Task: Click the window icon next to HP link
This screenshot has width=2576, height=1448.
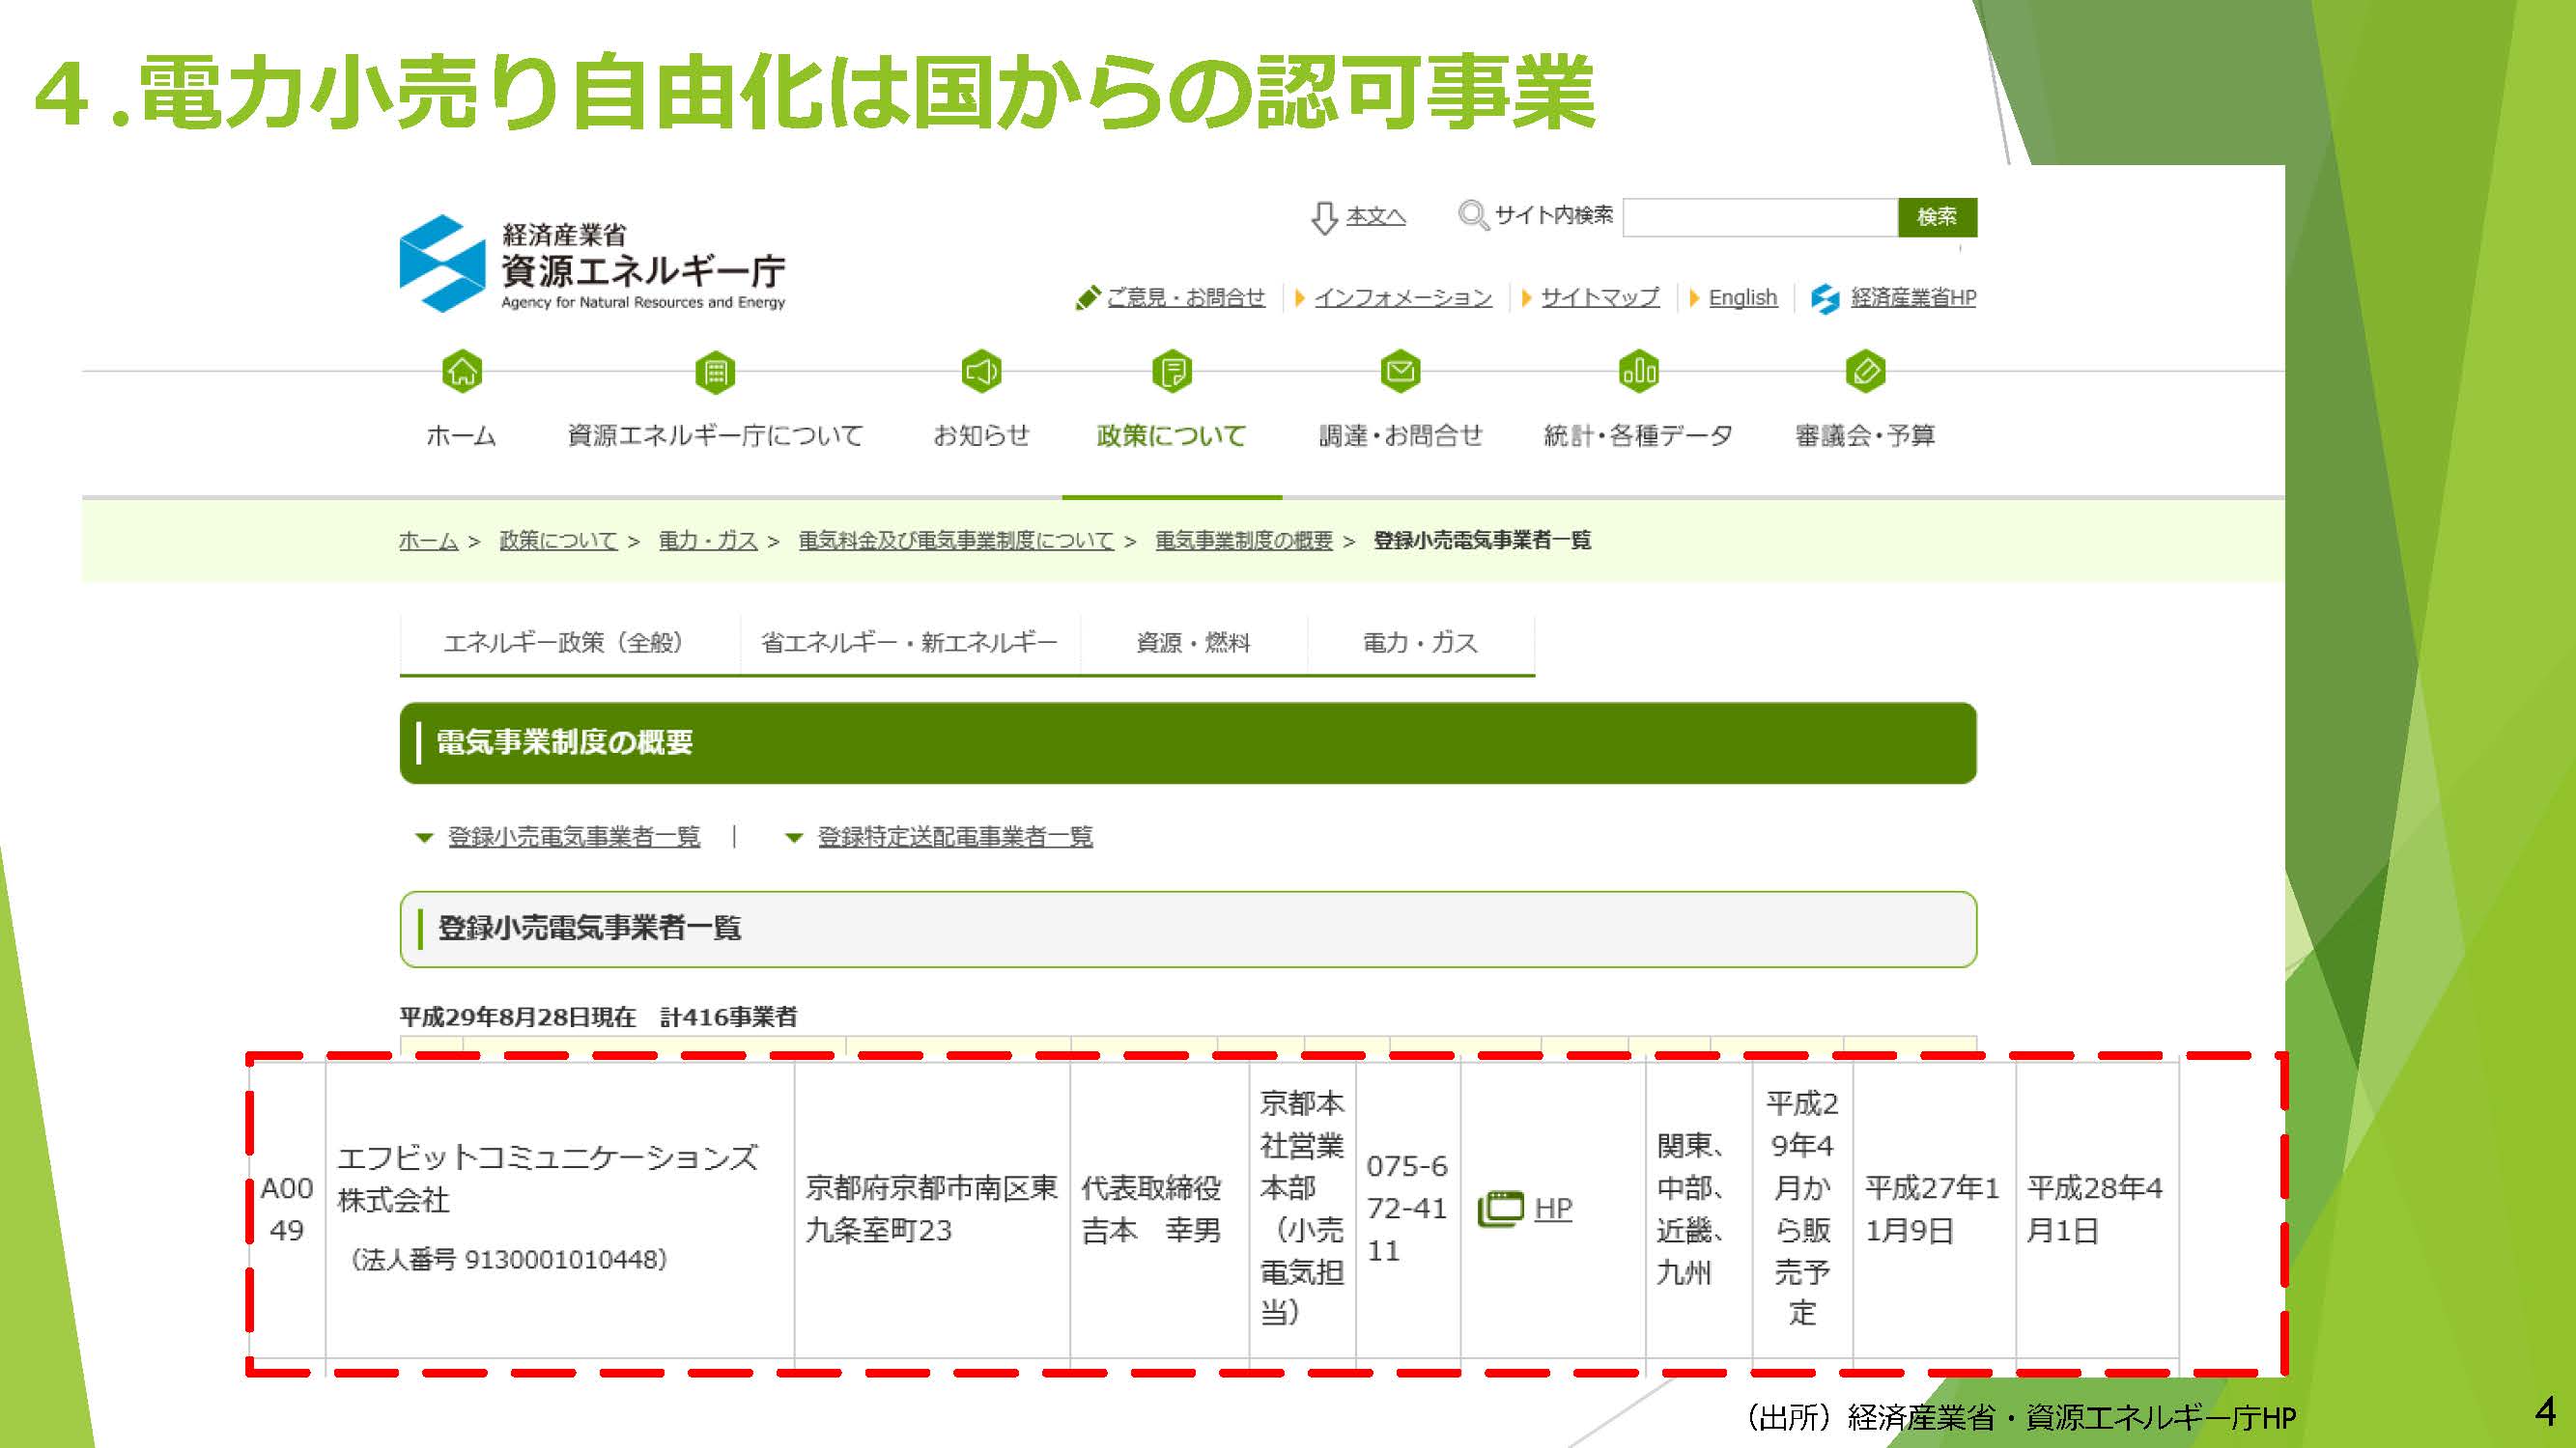Action: (x=1500, y=1210)
